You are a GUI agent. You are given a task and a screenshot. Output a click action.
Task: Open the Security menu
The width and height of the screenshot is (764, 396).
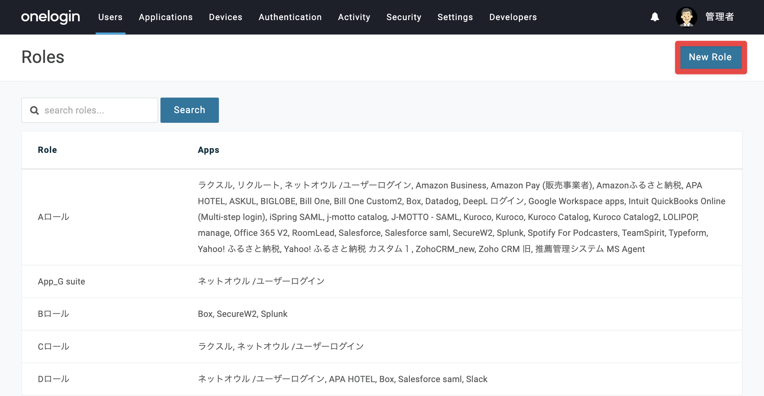(x=404, y=17)
